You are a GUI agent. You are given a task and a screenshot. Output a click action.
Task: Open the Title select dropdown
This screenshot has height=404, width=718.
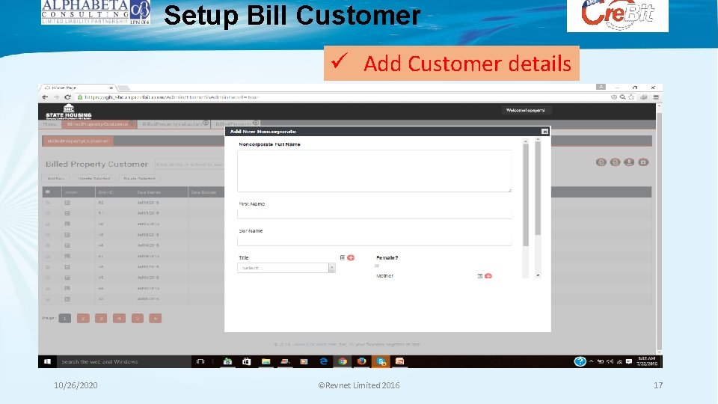click(286, 268)
